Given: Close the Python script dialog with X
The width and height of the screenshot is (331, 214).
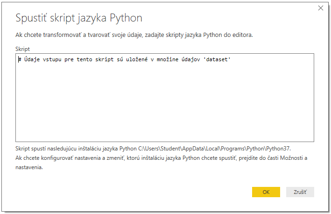Looking at the screenshot, I should pos(320,8).
